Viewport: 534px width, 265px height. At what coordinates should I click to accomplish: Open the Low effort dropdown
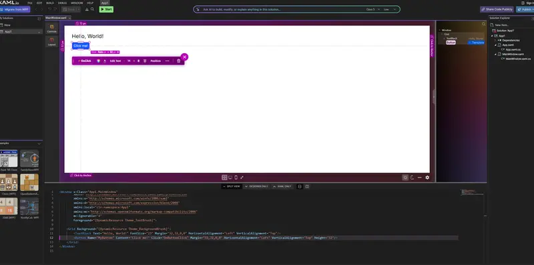click(390, 9)
